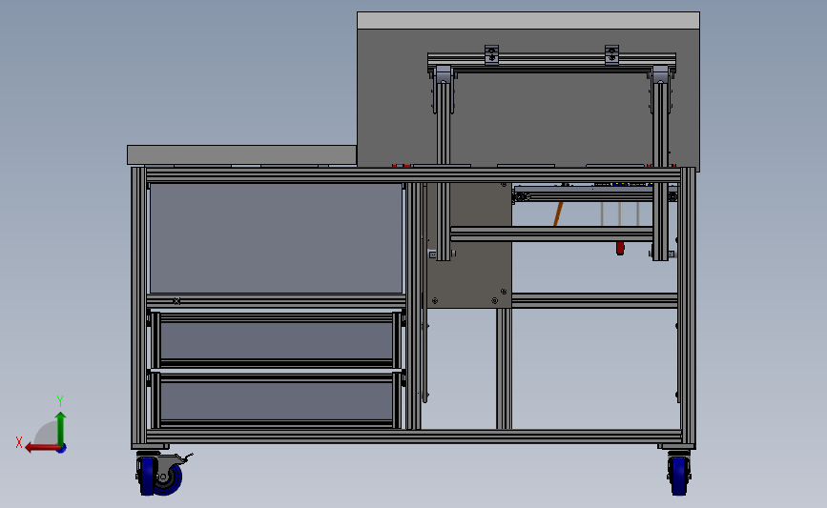
Task: Click the blue Z axis dot on the triad
Action: pos(62,449)
